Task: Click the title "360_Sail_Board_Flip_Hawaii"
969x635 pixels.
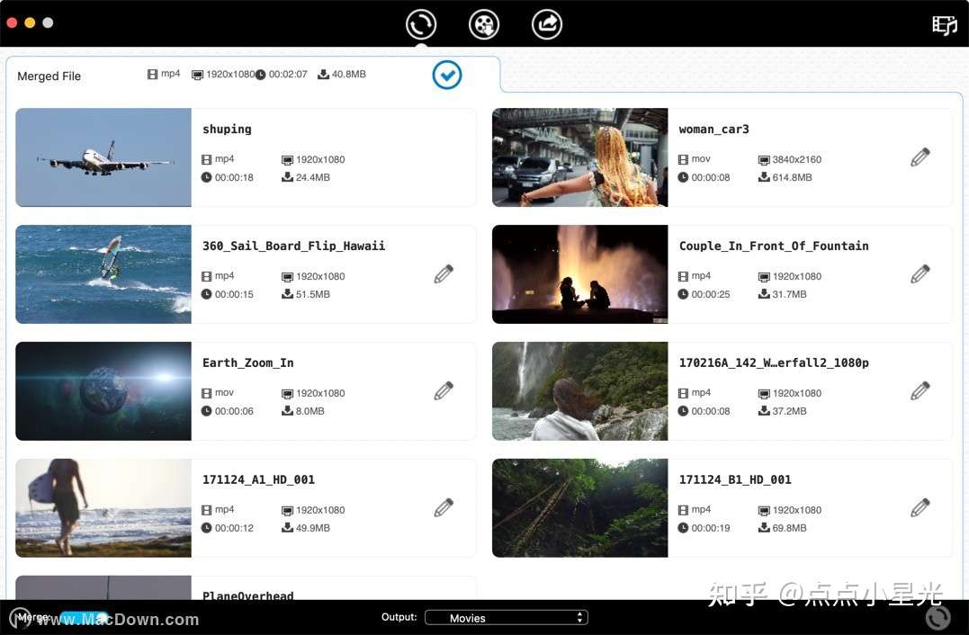Action: tap(293, 246)
